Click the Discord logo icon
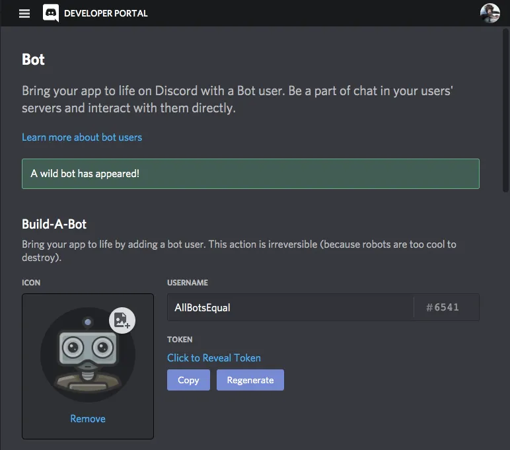 tap(51, 13)
